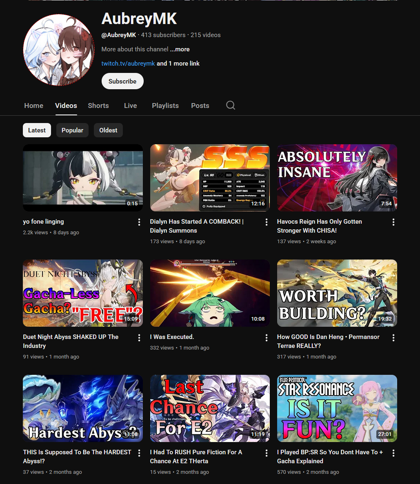420x484 pixels.
Task: Select the Latest sort chip
Action: (37, 130)
